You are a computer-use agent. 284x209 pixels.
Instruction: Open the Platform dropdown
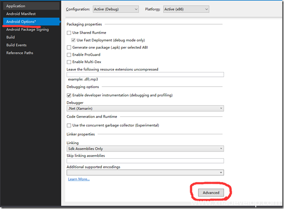(x=186, y=9)
